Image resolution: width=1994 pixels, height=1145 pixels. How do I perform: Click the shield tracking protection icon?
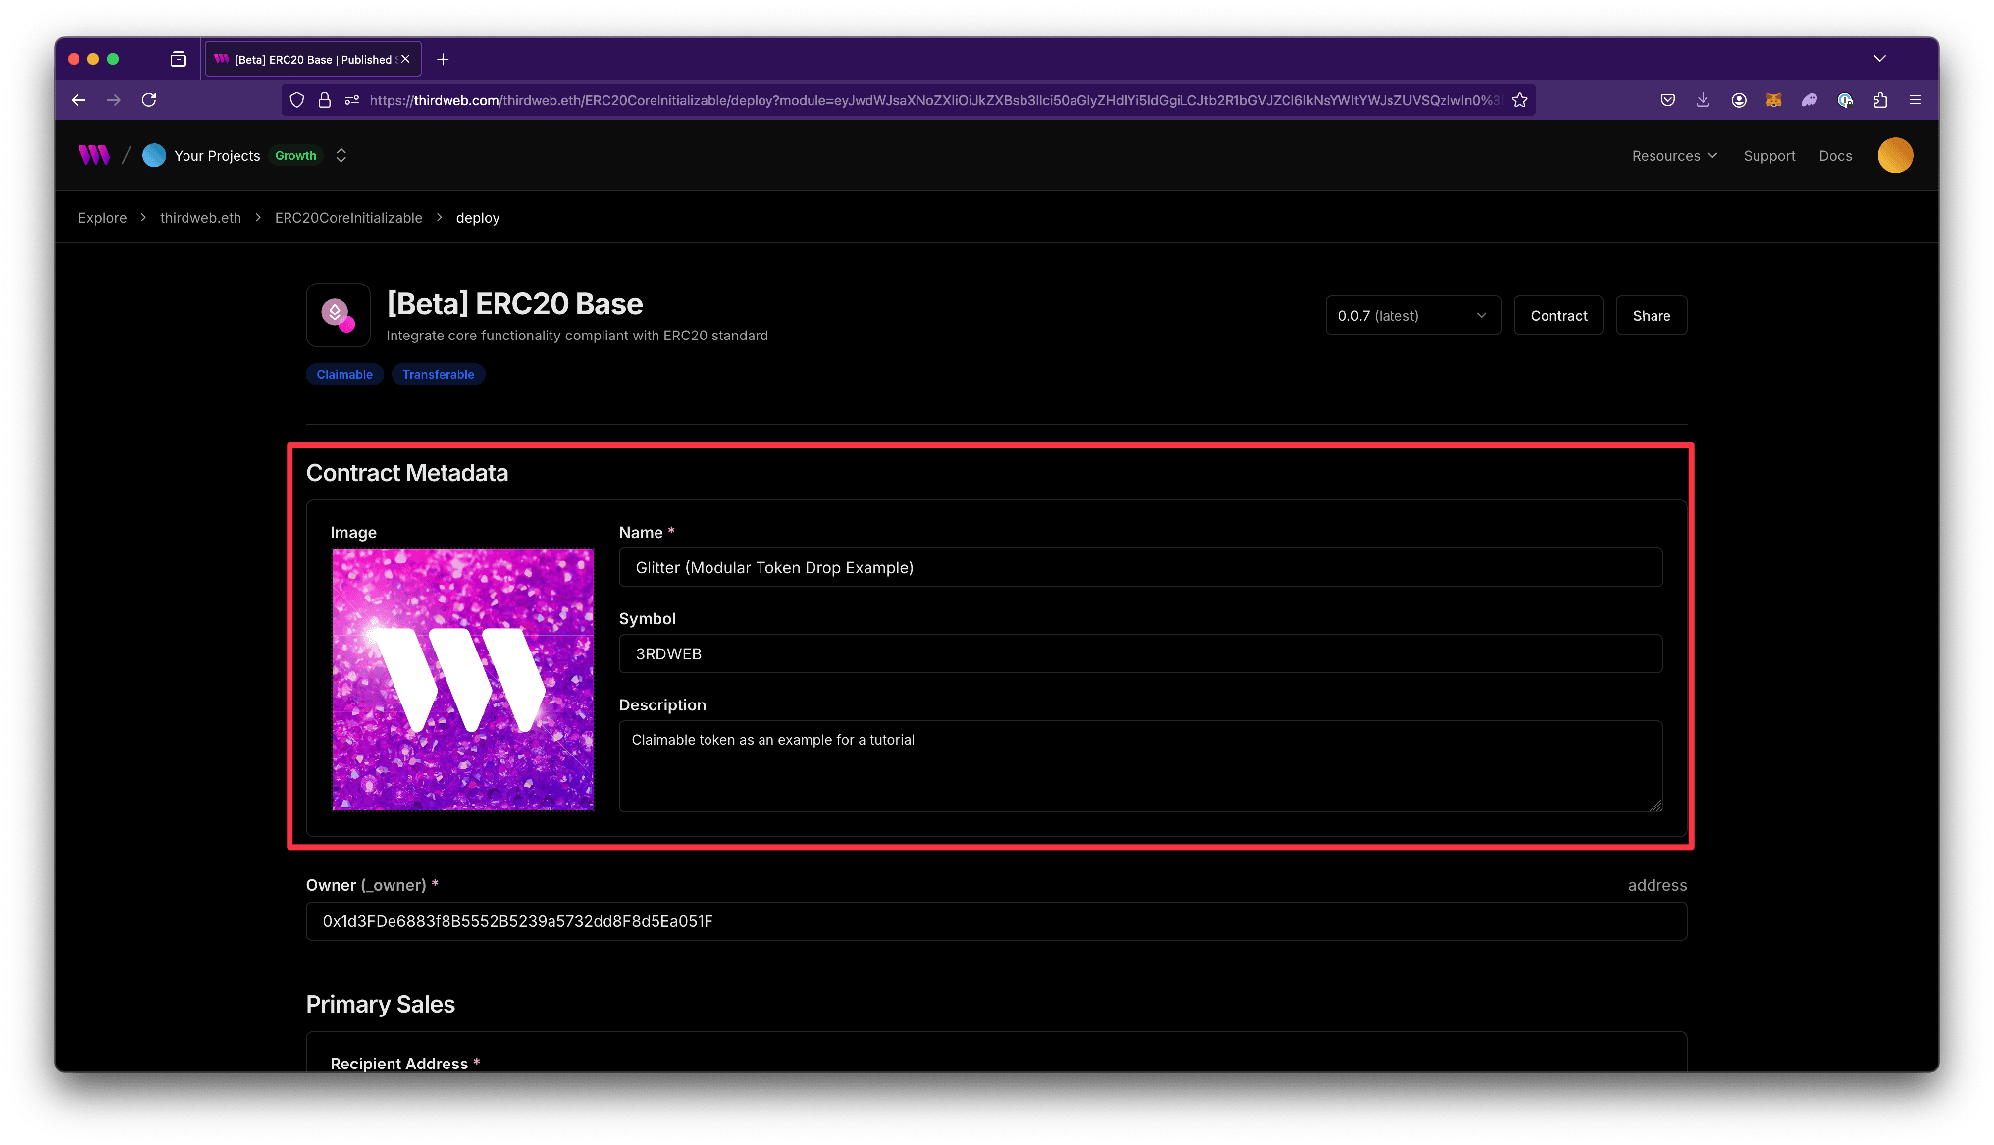pyautogui.click(x=296, y=99)
